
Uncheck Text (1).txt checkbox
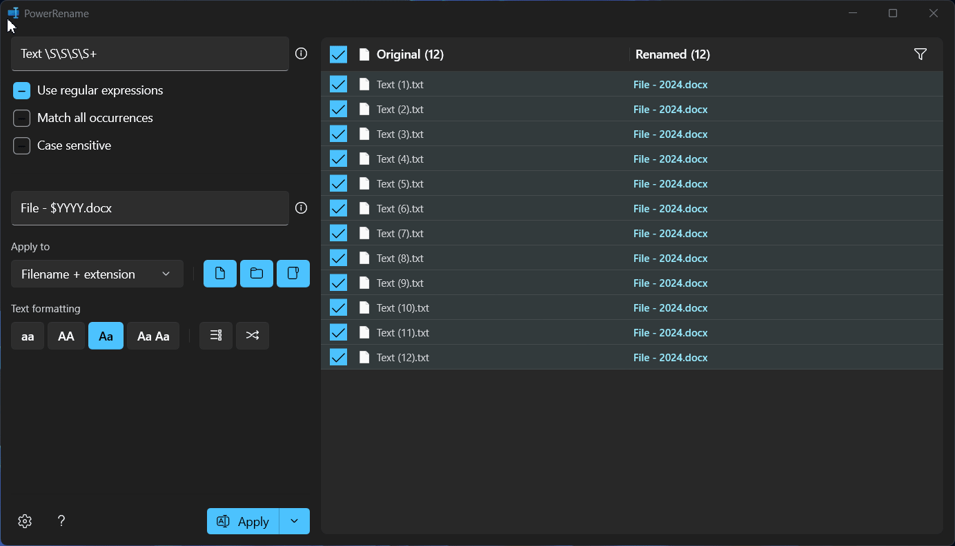pyautogui.click(x=338, y=84)
